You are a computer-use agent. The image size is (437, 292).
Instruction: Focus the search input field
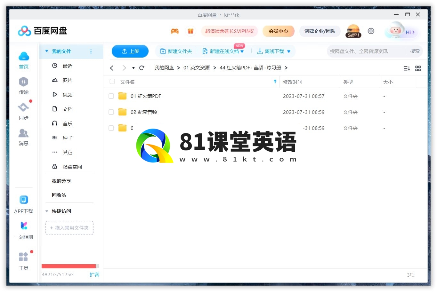point(367,51)
